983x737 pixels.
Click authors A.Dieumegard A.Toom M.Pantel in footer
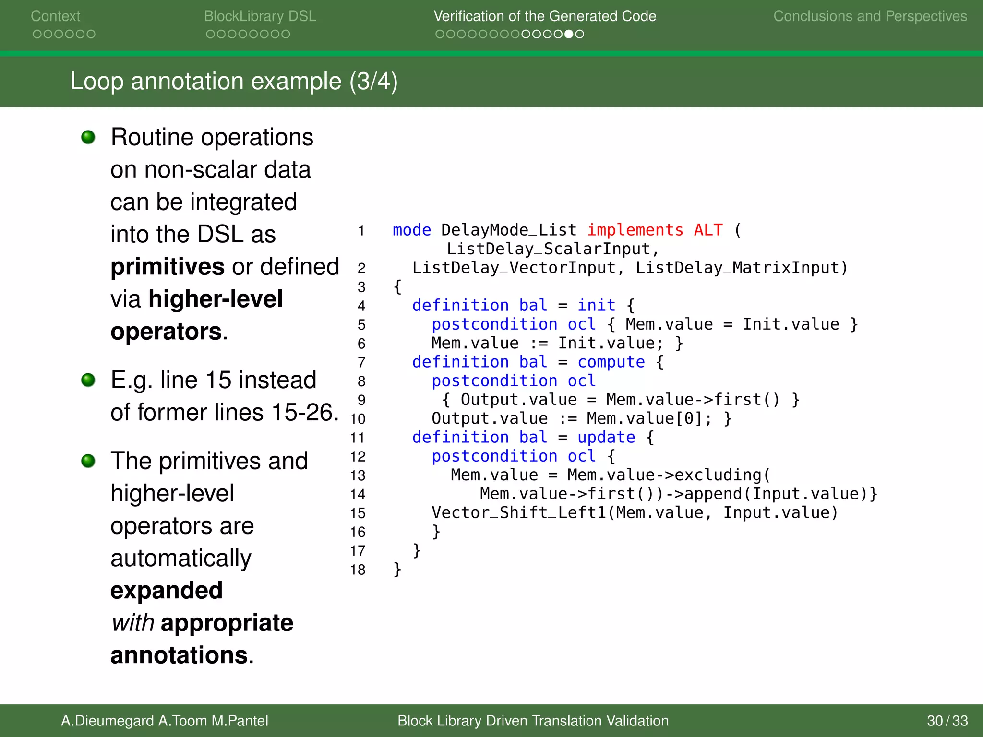pos(165,721)
